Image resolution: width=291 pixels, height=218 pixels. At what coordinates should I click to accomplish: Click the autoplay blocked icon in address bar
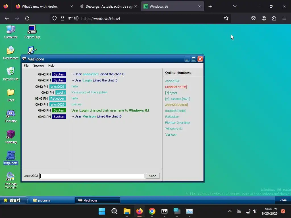pos(76,18)
